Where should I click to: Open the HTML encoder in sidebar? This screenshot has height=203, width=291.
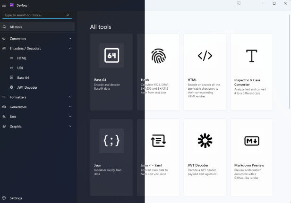coord(38,58)
